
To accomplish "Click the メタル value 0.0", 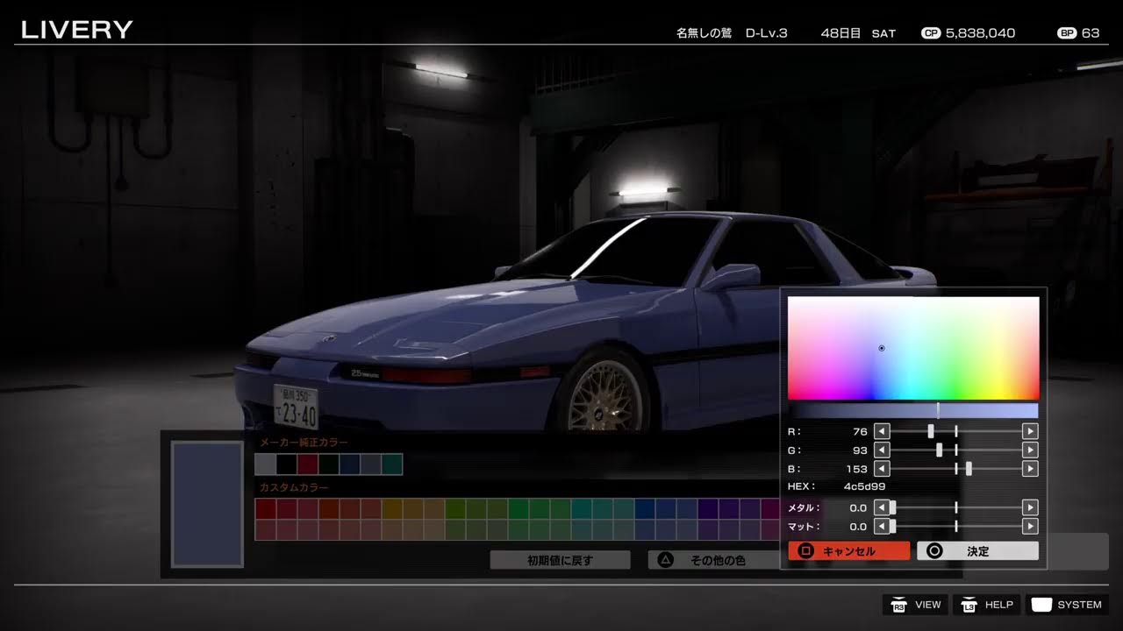I will tap(858, 507).
